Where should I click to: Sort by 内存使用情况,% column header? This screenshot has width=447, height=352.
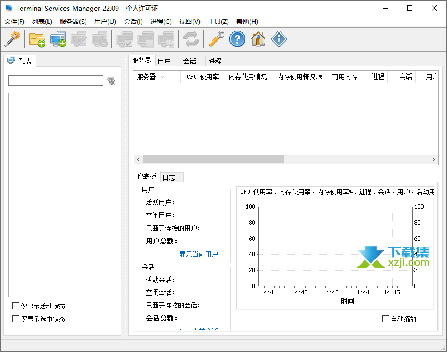298,77
